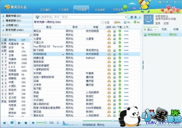182x128 pixels.
Task: Open the 应用宝库 tab
Action: [x=118, y=10]
